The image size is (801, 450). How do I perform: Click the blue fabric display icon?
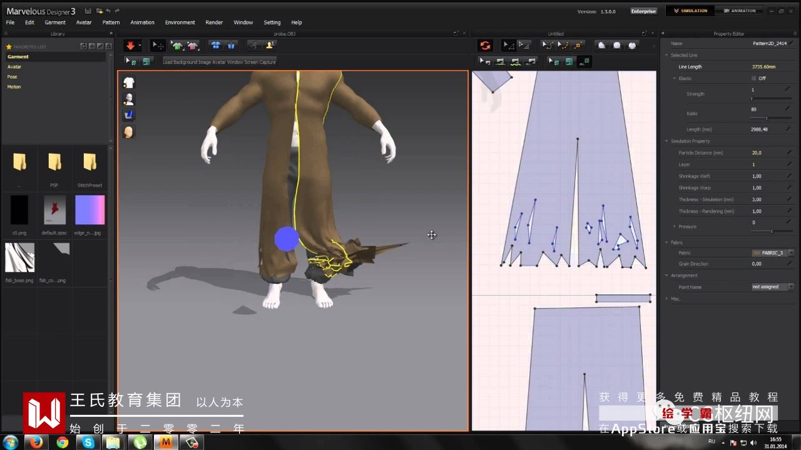coord(129,115)
